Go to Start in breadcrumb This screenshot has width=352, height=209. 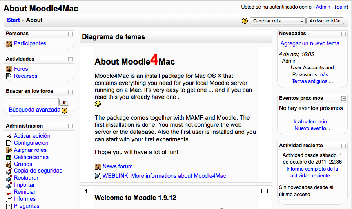tap(13, 20)
